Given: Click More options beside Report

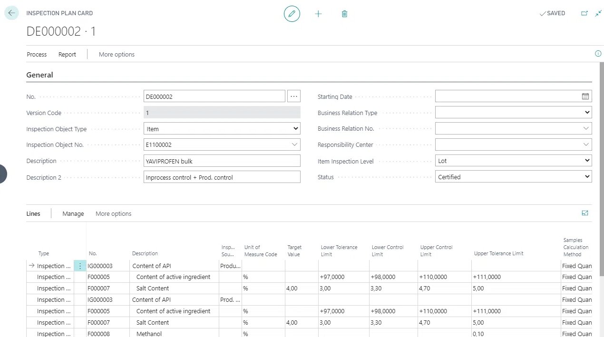Looking at the screenshot, I should click(117, 55).
